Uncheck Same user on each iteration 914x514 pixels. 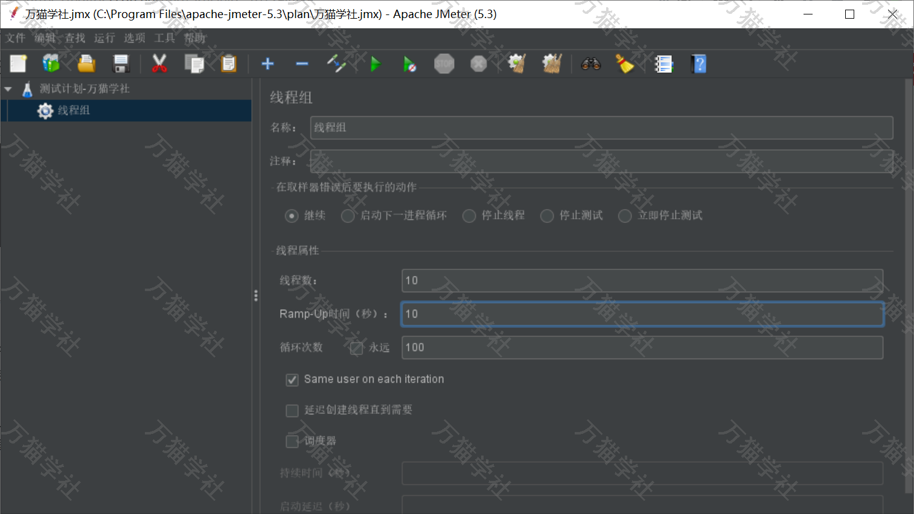click(x=292, y=380)
